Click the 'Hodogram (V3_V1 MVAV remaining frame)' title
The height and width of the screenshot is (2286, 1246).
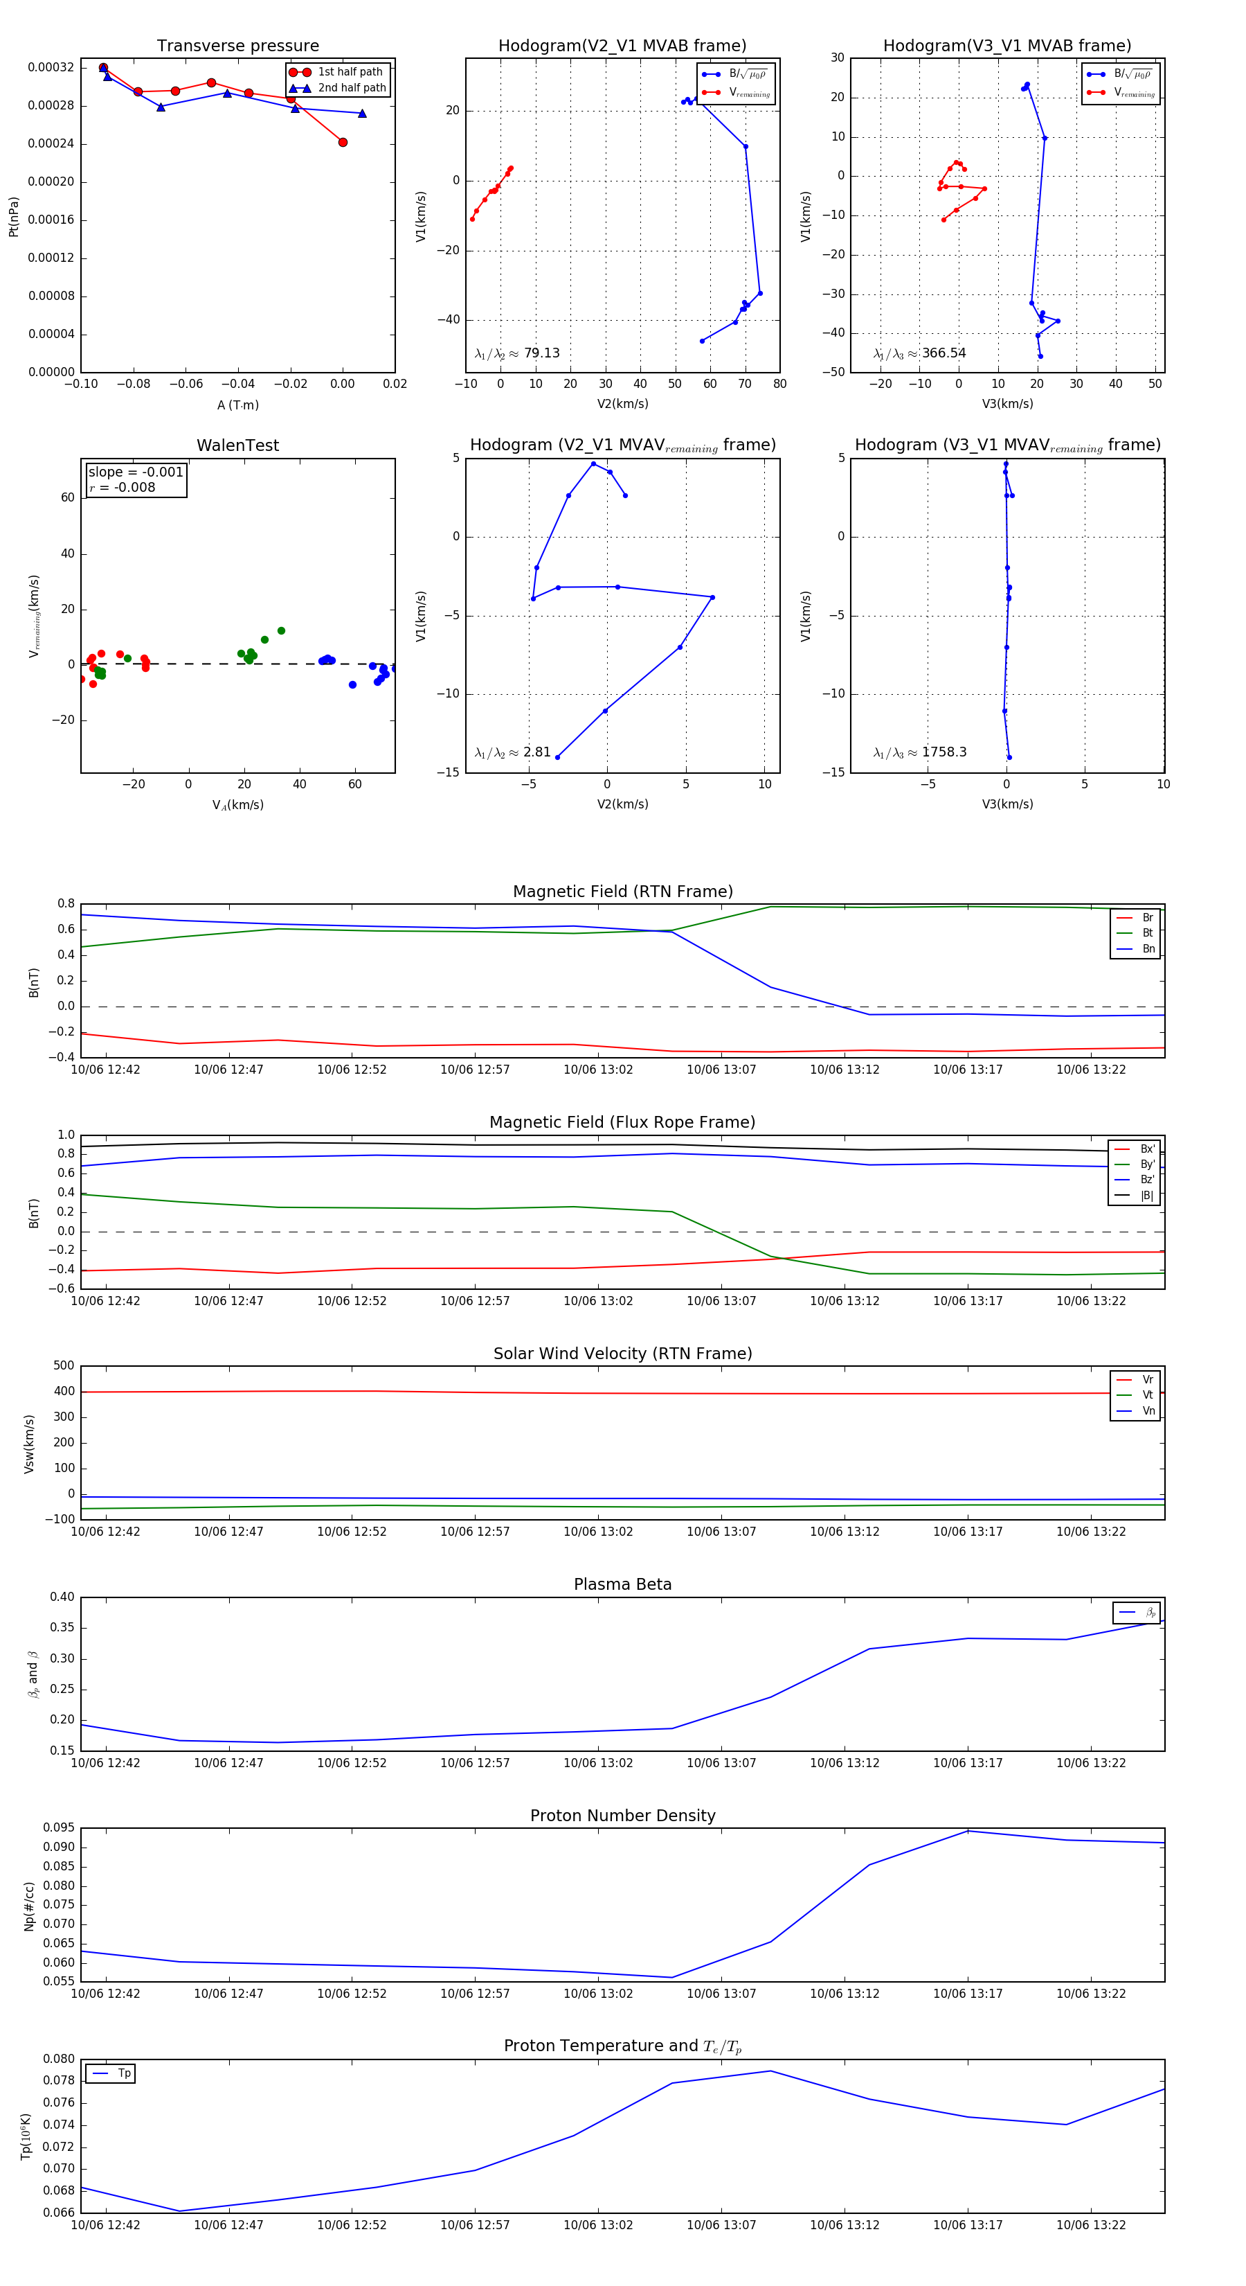coord(1007,445)
